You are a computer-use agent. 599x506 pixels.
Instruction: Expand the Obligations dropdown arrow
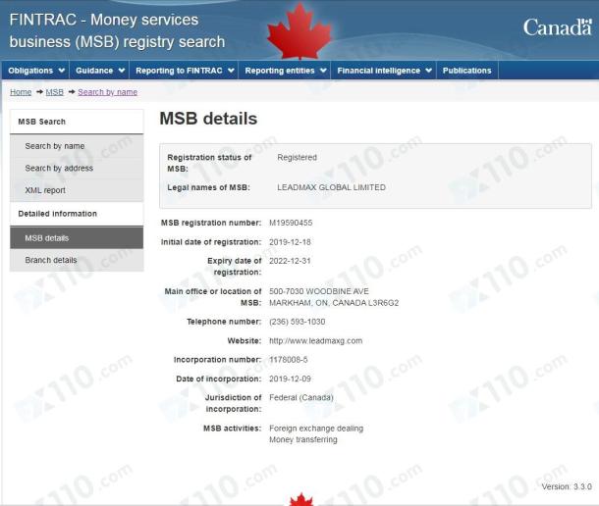[62, 71]
